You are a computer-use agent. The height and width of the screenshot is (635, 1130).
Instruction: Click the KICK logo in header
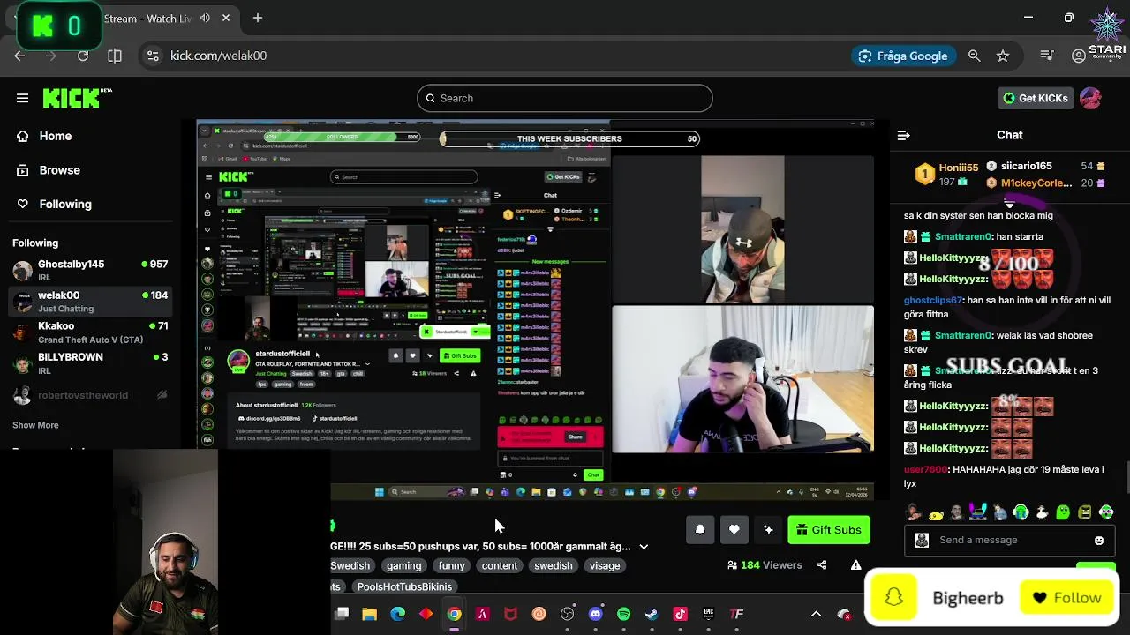point(77,97)
